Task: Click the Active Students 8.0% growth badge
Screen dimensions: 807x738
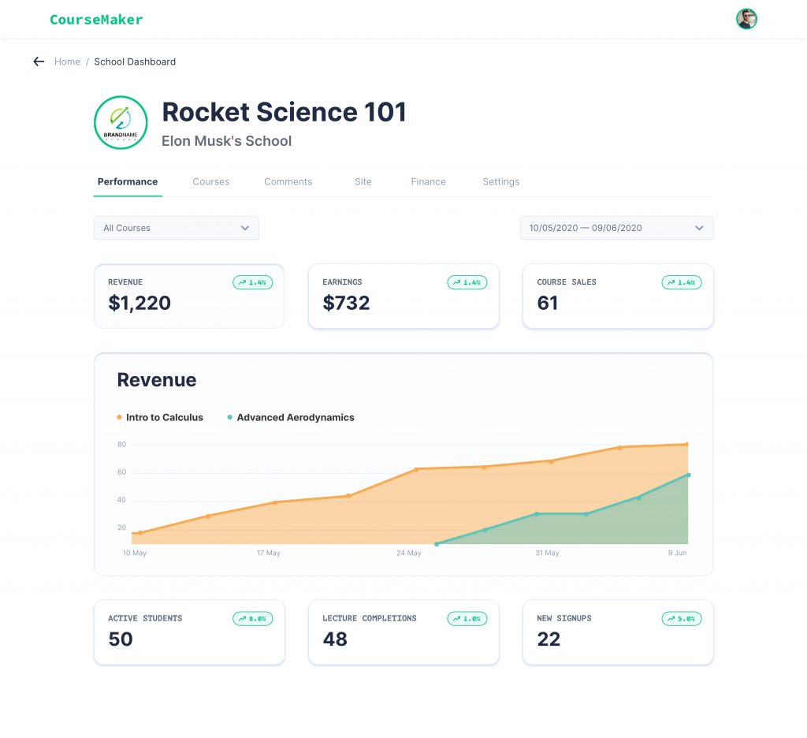Action: coord(252,619)
